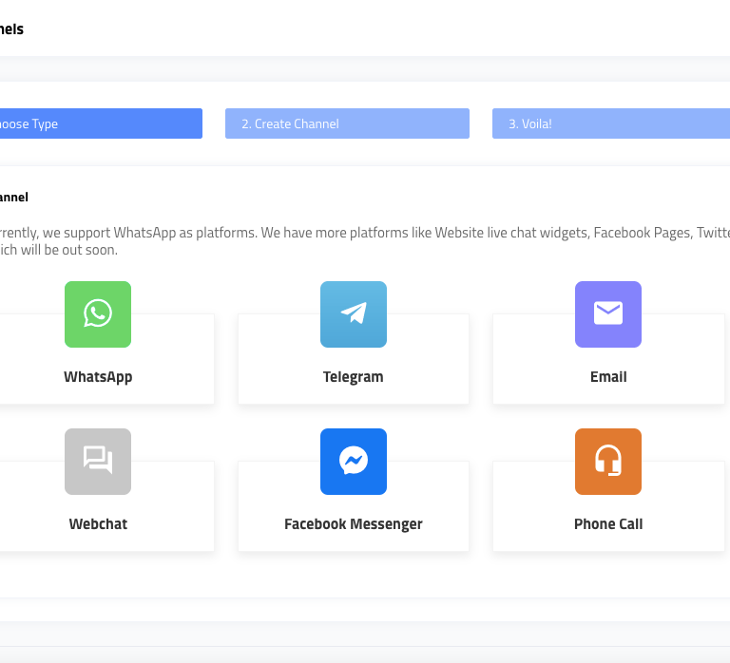Click the orange Phone Call headset icon
This screenshot has width=730, height=663.
coord(608,462)
